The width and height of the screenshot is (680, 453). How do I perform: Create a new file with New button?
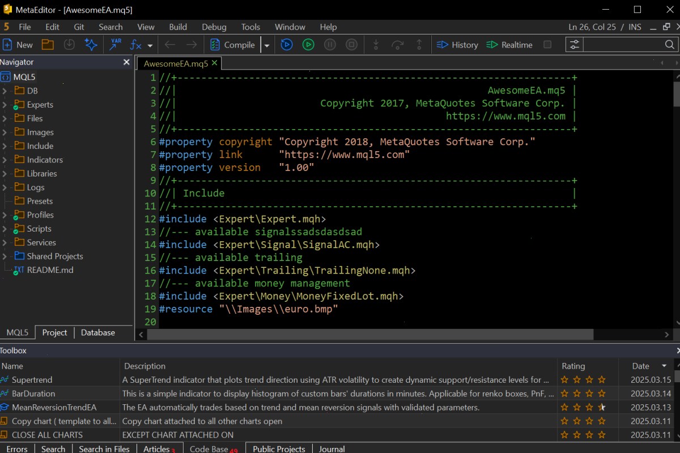[x=18, y=45]
